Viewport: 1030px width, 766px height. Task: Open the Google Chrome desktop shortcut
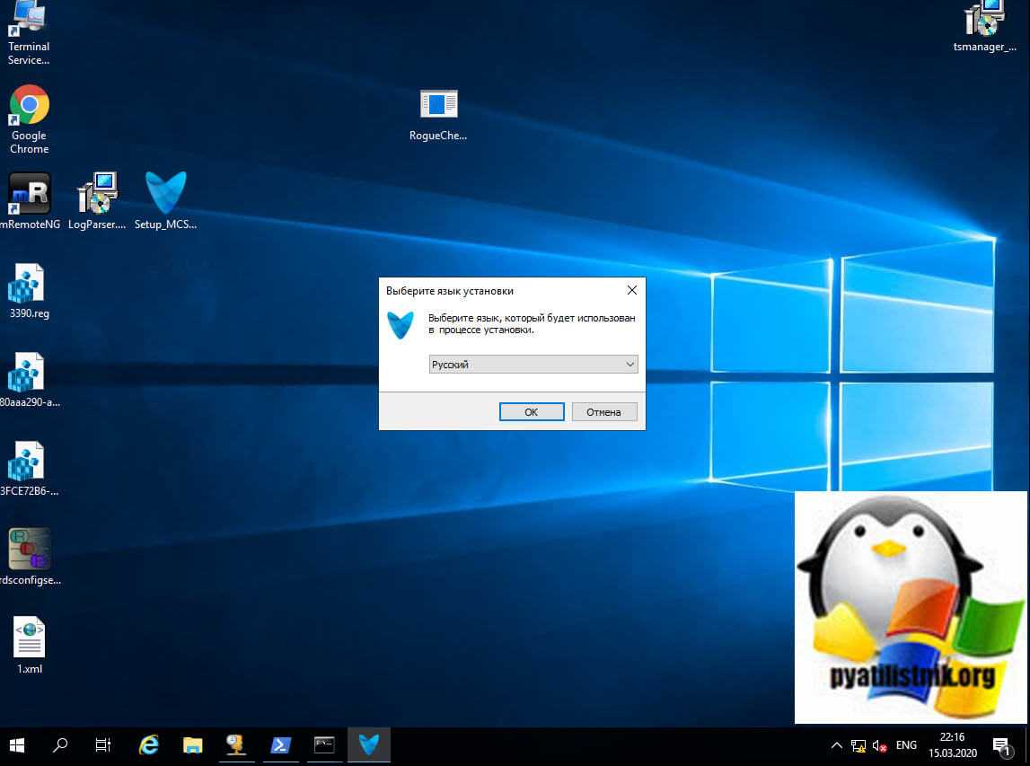point(29,107)
